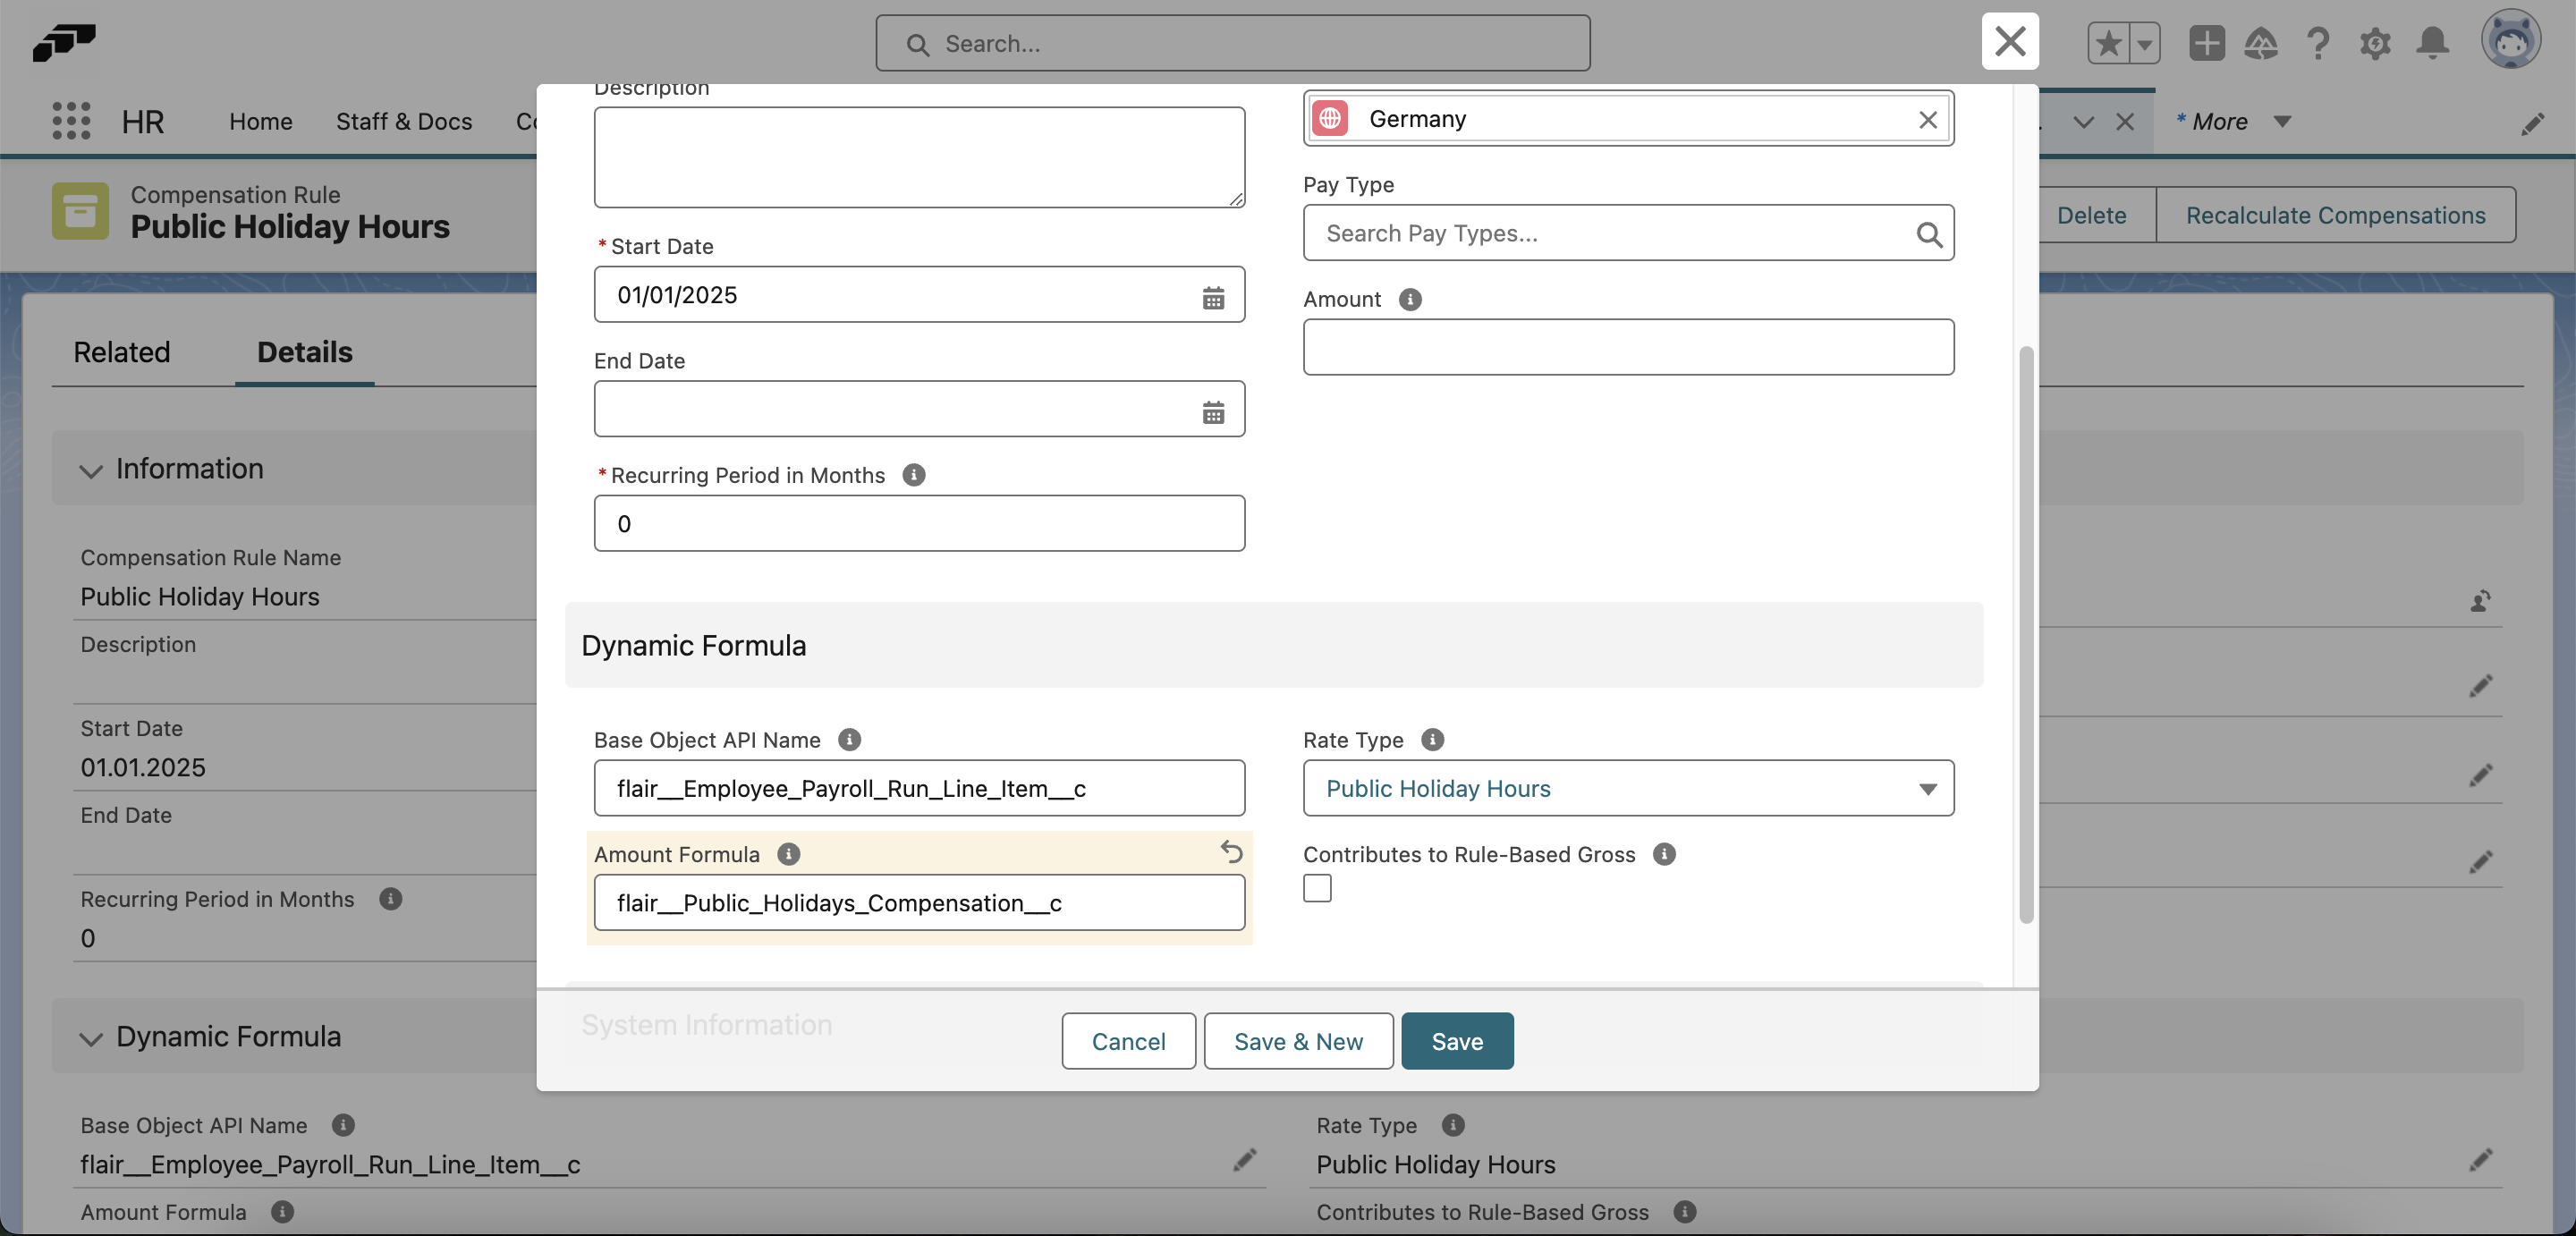Enable Contributes to Rule-Based Gross

pos(1317,888)
